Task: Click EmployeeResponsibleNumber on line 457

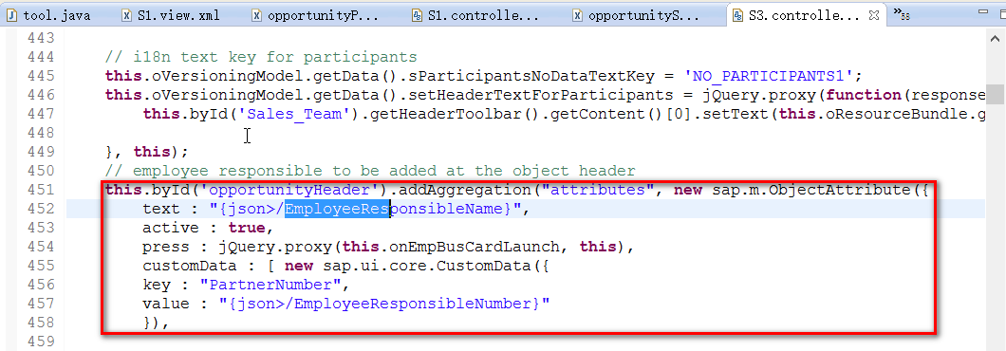Action: click(413, 304)
